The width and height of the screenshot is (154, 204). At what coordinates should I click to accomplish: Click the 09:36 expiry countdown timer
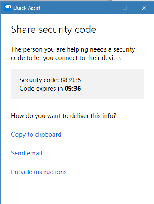[x=73, y=89]
